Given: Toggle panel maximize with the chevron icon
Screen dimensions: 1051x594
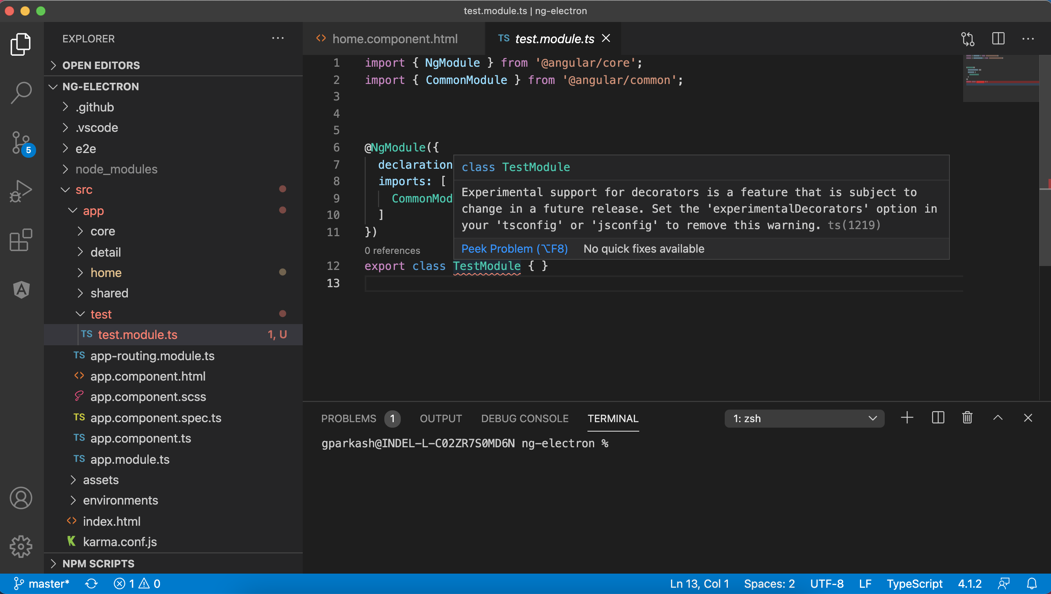Looking at the screenshot, I should [x=998, y=417].
